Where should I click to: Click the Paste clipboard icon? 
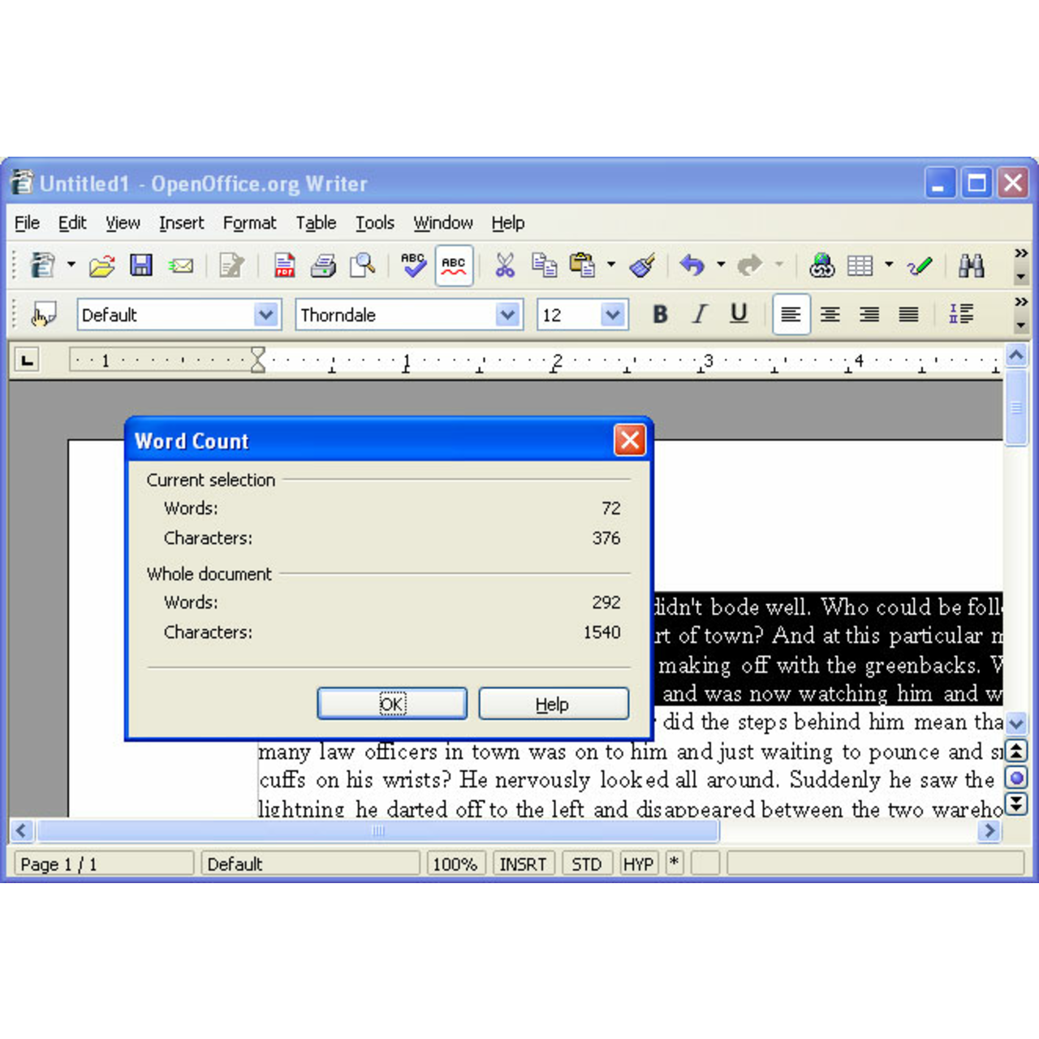coord(582,265)
